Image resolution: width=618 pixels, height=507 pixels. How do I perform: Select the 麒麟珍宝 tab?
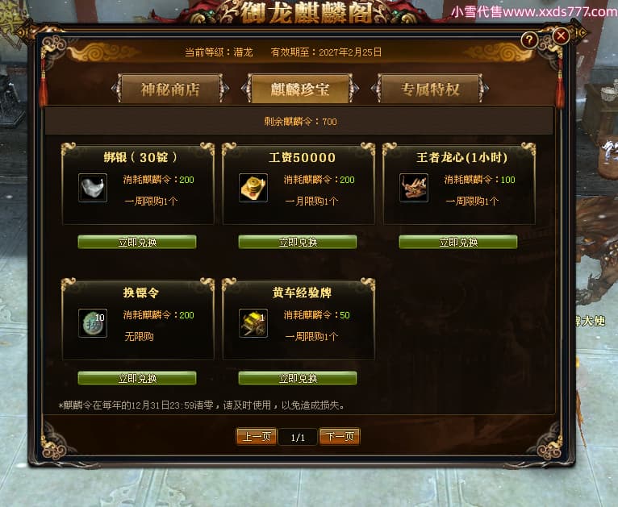point(299,89)
